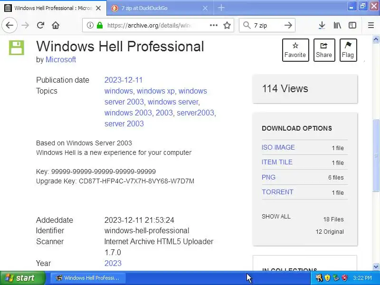
Task: Click the forward navigation arrow
Action: 25,25
